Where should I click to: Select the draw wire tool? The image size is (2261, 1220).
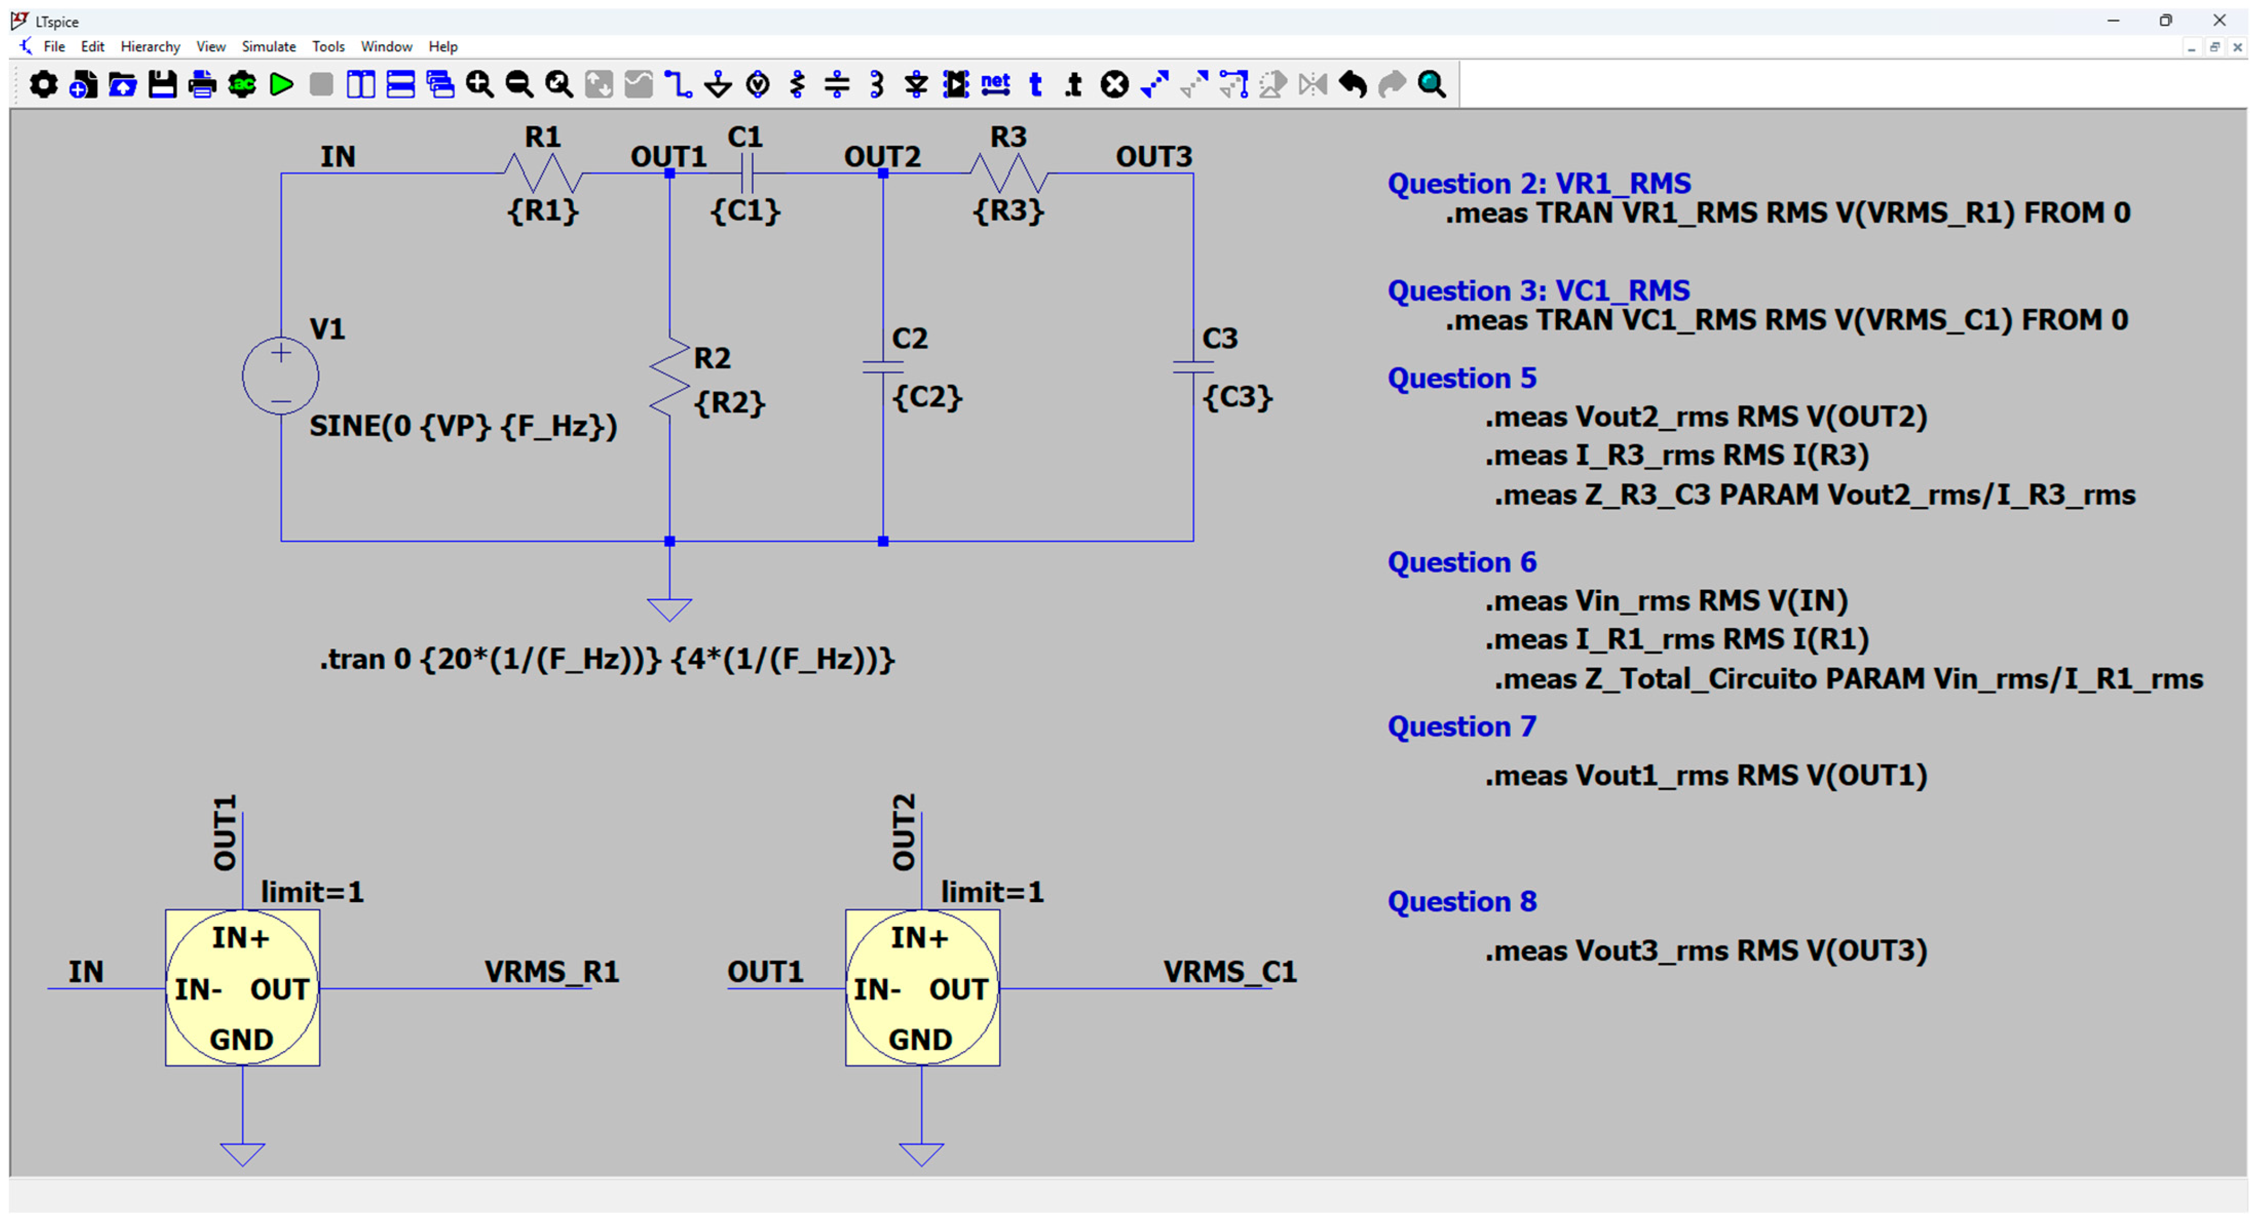(678, 84)
